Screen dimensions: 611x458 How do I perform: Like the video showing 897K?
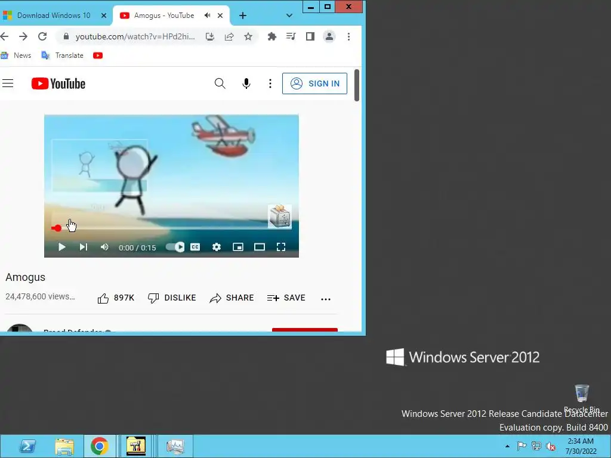coord(116,298)
